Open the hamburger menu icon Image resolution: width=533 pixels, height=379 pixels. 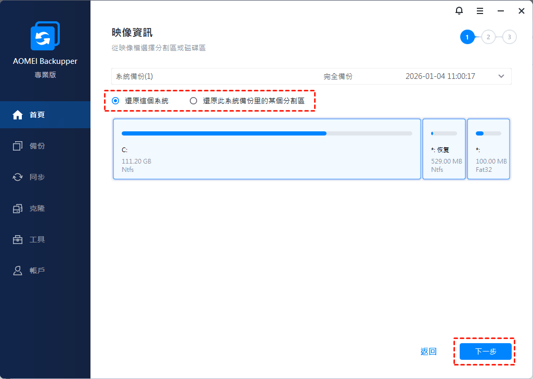pyautogui.click(x=480, y=10)
